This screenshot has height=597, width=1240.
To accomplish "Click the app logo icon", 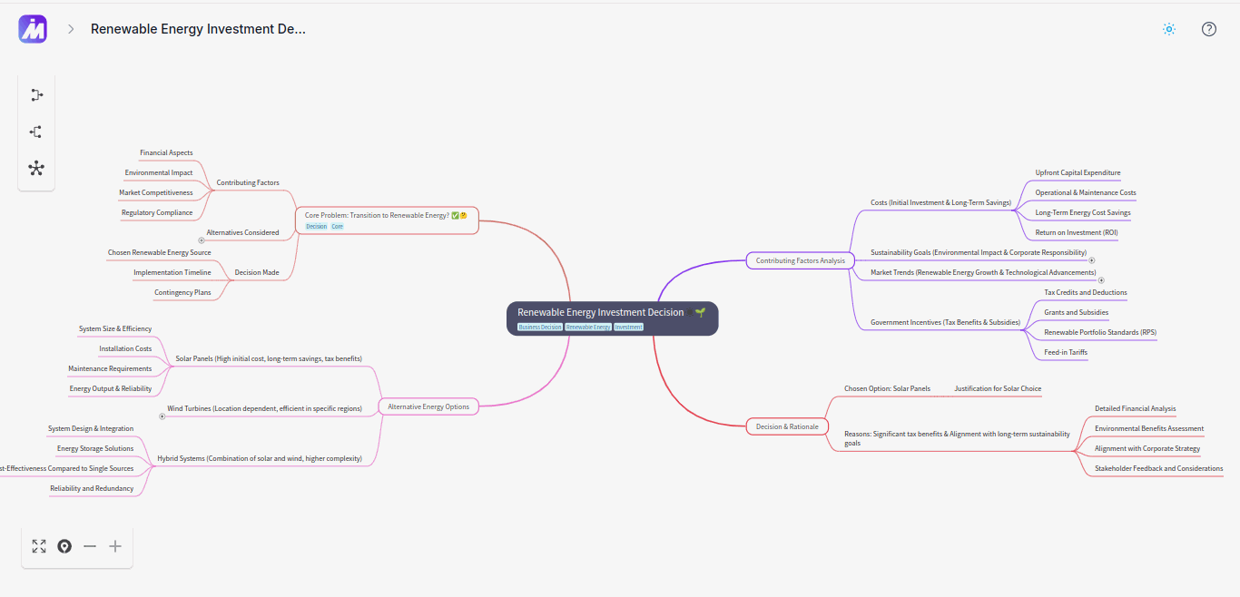I will [33, 29].
